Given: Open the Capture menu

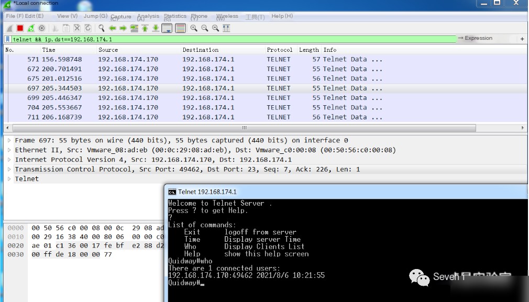Looking at the screenshot, I should tap(121, 17).
